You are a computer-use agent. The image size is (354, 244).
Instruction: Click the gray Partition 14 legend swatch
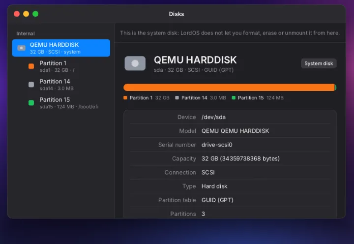click(x=177, y=98)
